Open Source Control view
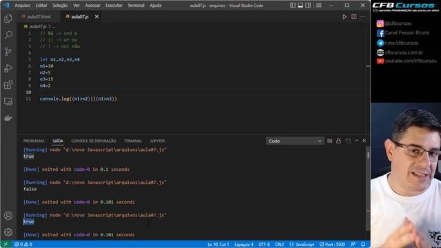The width and height of the screenshot is (441, 248). [8, 52]
